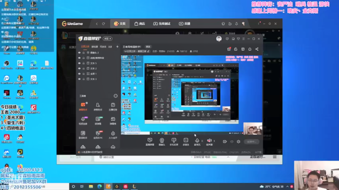
Task: Hide the 文本 3 layer
Action: click(79, 79)
